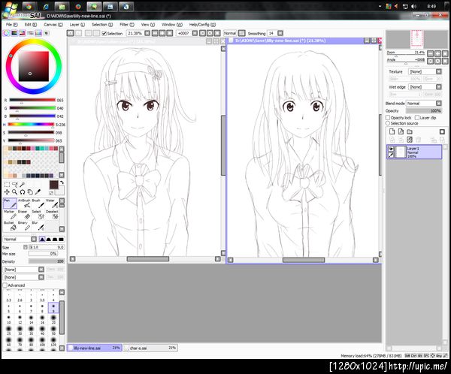Choose the Deselect pen tool
This screenshot has height=374, width=451.
(52, 215)
